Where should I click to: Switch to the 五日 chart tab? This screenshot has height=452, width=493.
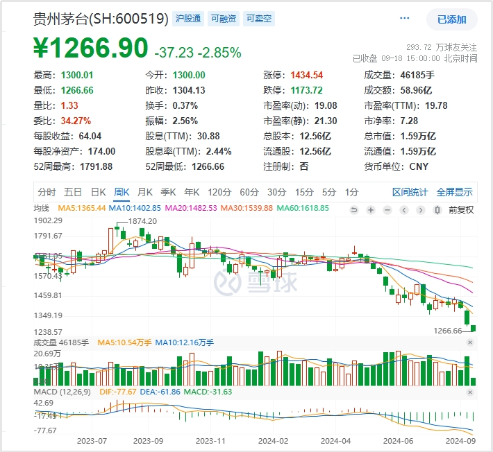(73, 192)
